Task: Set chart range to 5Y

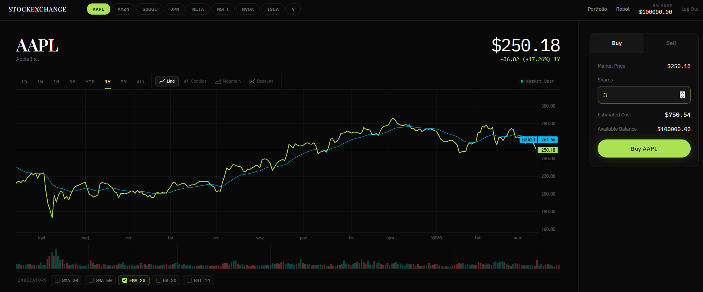Action: tap(124, 82)
